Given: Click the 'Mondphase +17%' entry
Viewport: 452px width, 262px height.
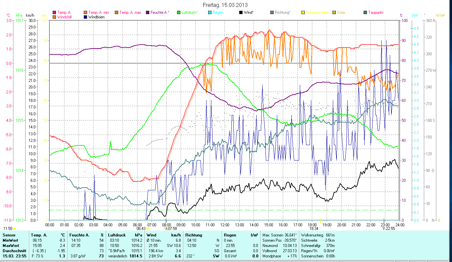Looking at the screenshot, I should click(280, 256).
